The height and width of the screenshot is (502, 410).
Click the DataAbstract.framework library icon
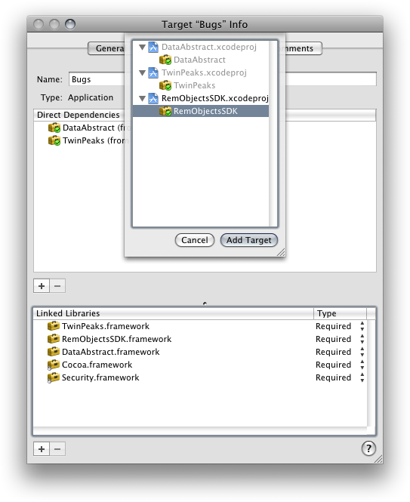54,352
